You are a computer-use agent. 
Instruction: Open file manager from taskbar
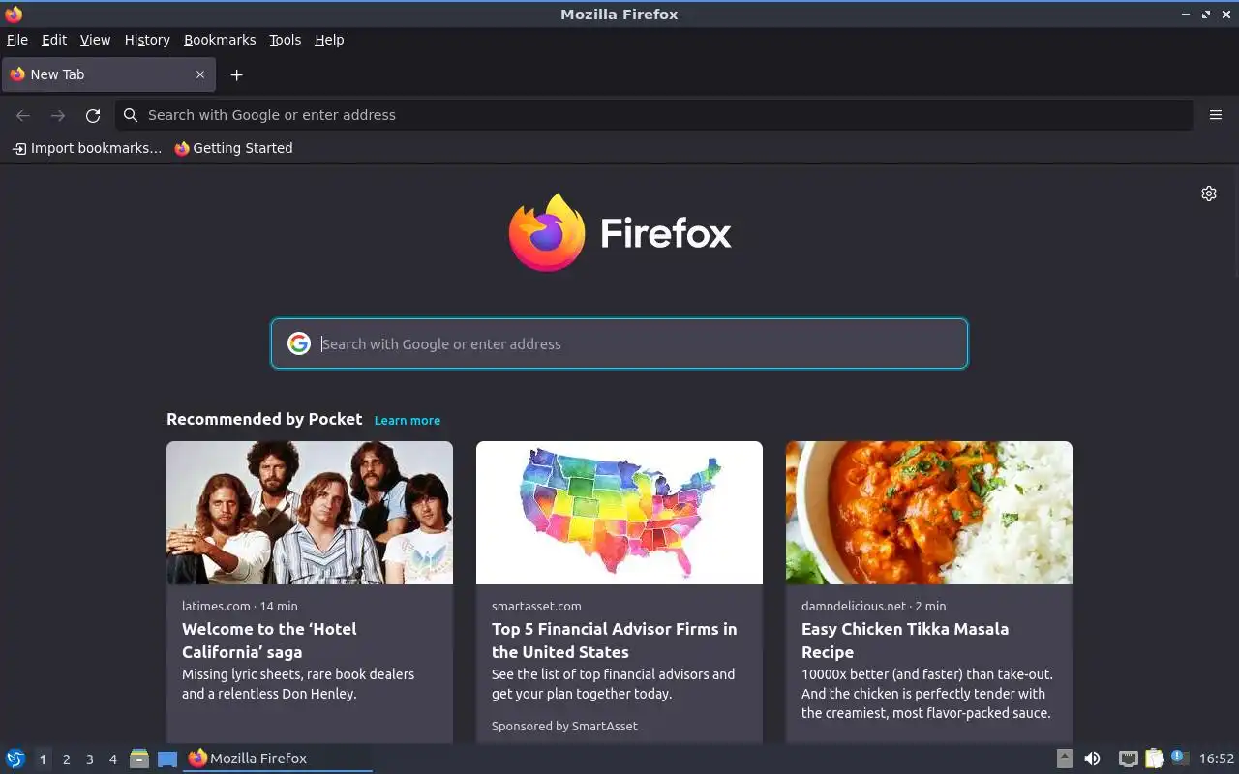tap(139, 759)
